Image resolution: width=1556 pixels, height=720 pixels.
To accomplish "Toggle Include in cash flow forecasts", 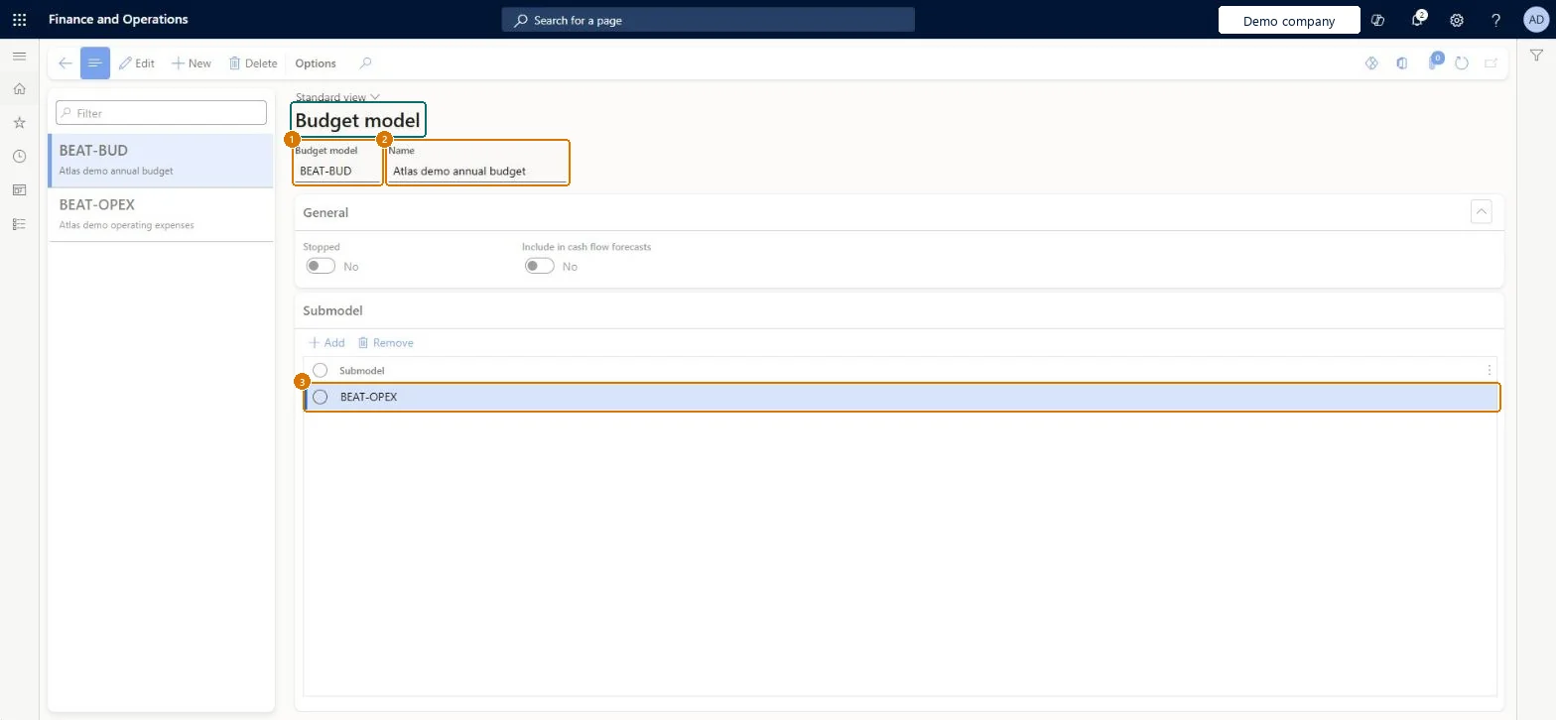I will click(540, 266).
